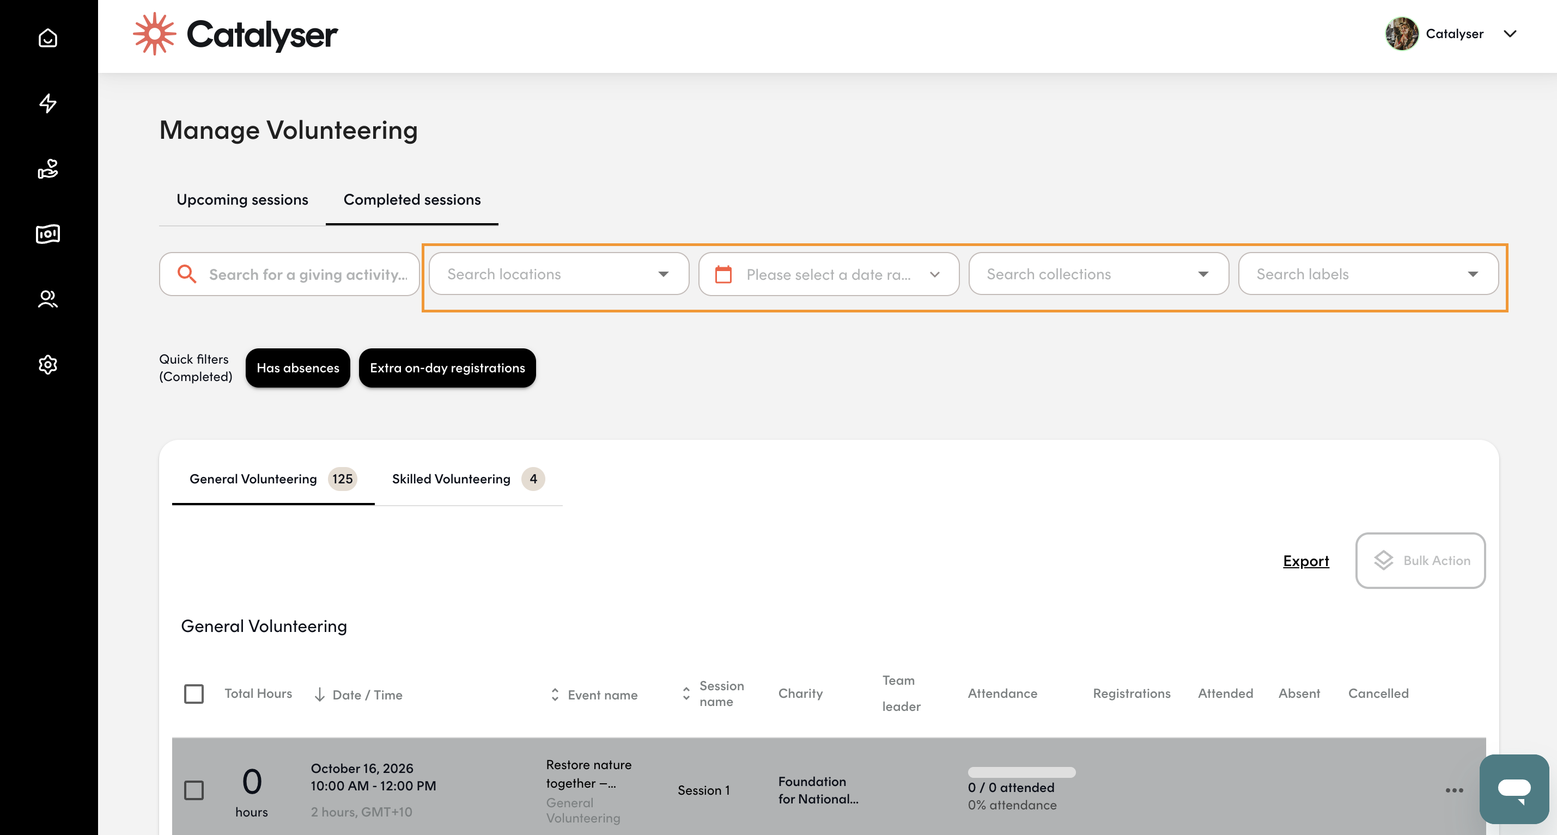Image resolution: width=1557 pixels, height=835 pixels.
Task: Click the Foundation for National charity cell
Action: coord(818,790)
